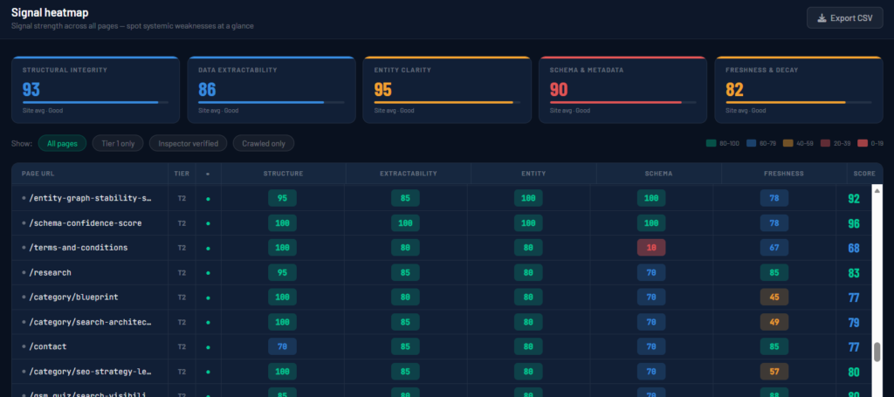Click the table vertical scrollbar thumb
Viewport: 894px width, 397px height.
[x=877, y=352]
